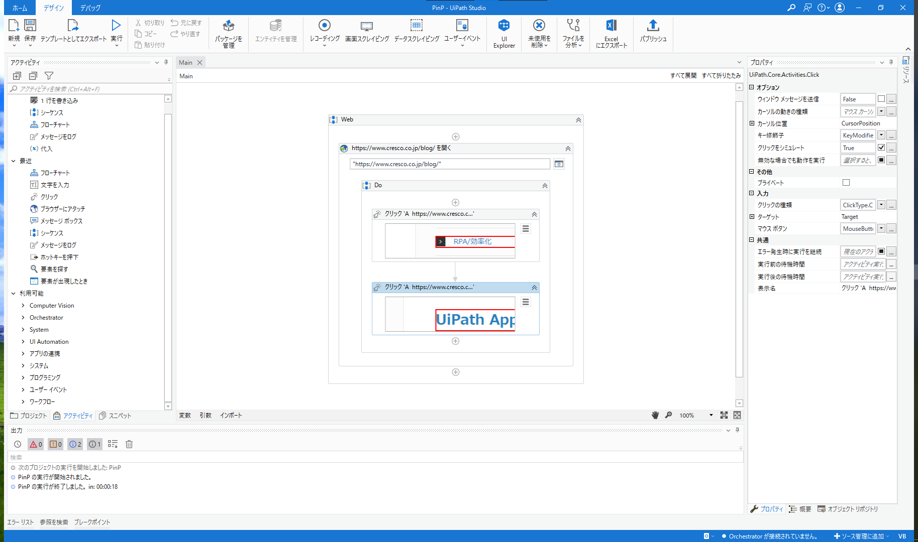Switch to デバッグ ribbon tab
The width and height of the screenshot is (918, 542).
[x=90, y=8]
